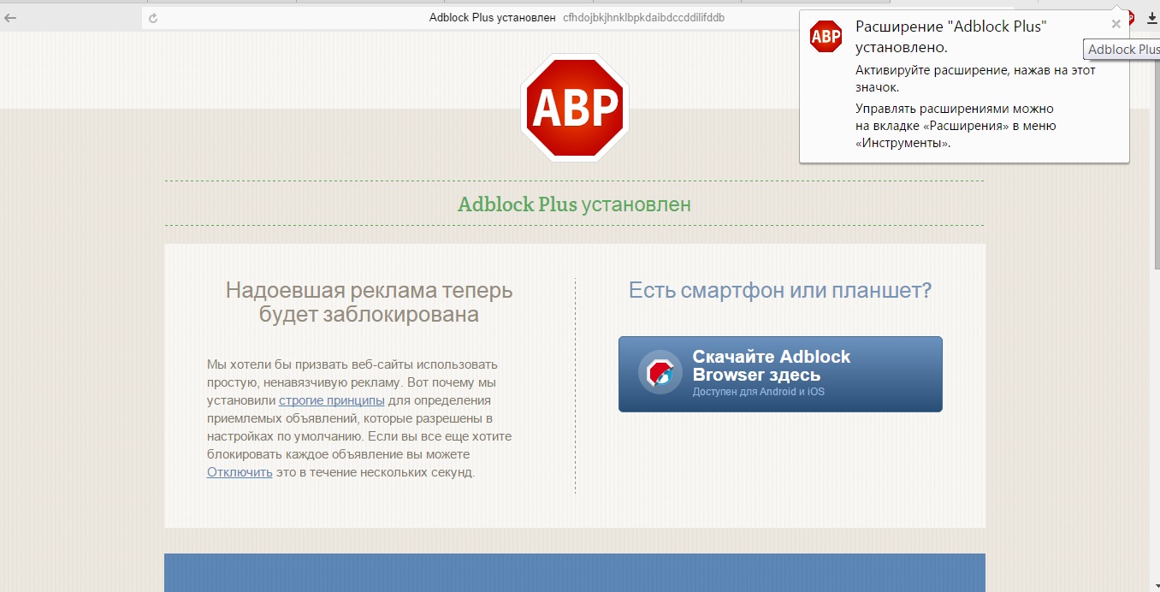Viewport: 1160px width, 592px height.
Task: Click the ABP icon inside the notification popup
Action: 826,36
